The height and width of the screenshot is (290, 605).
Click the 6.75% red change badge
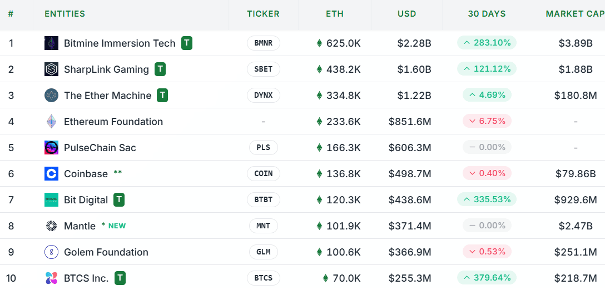point(487,121)
